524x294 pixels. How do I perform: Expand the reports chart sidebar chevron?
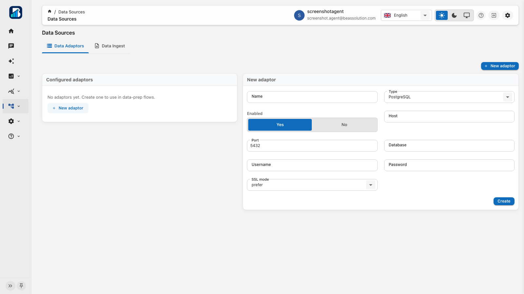19,76
